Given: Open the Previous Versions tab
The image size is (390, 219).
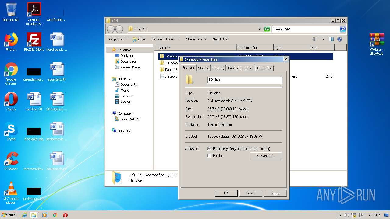Looking at the screenshot, I should click(241, 68).
